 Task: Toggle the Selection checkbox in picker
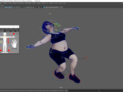5,31
